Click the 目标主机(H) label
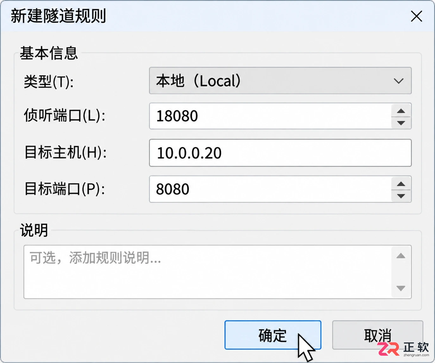 [66, 152]
